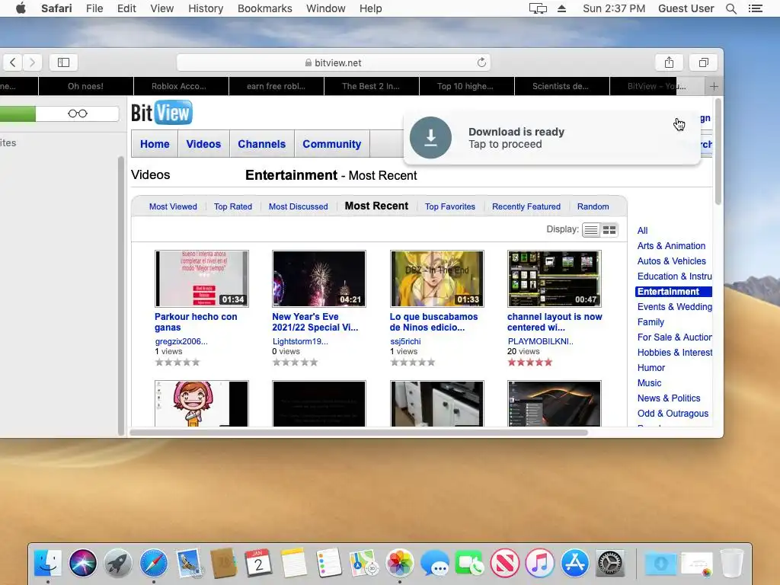Open System Preferences gear in Dock
Viewport: 780px width, 585px height.
point(610,563)
